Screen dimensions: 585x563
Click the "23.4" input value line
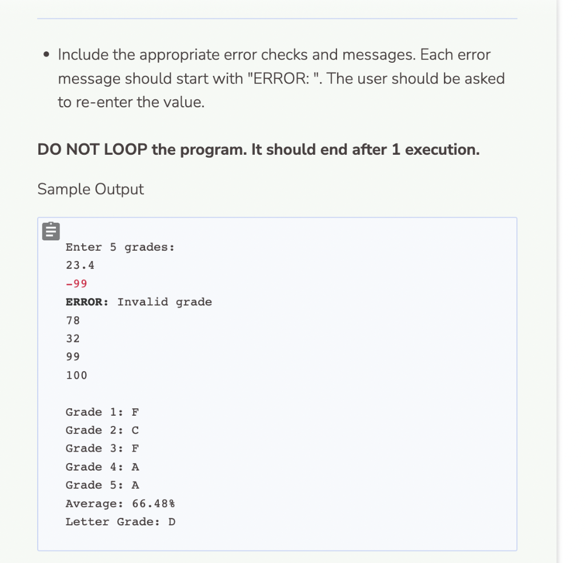click(x=78, y=265)
